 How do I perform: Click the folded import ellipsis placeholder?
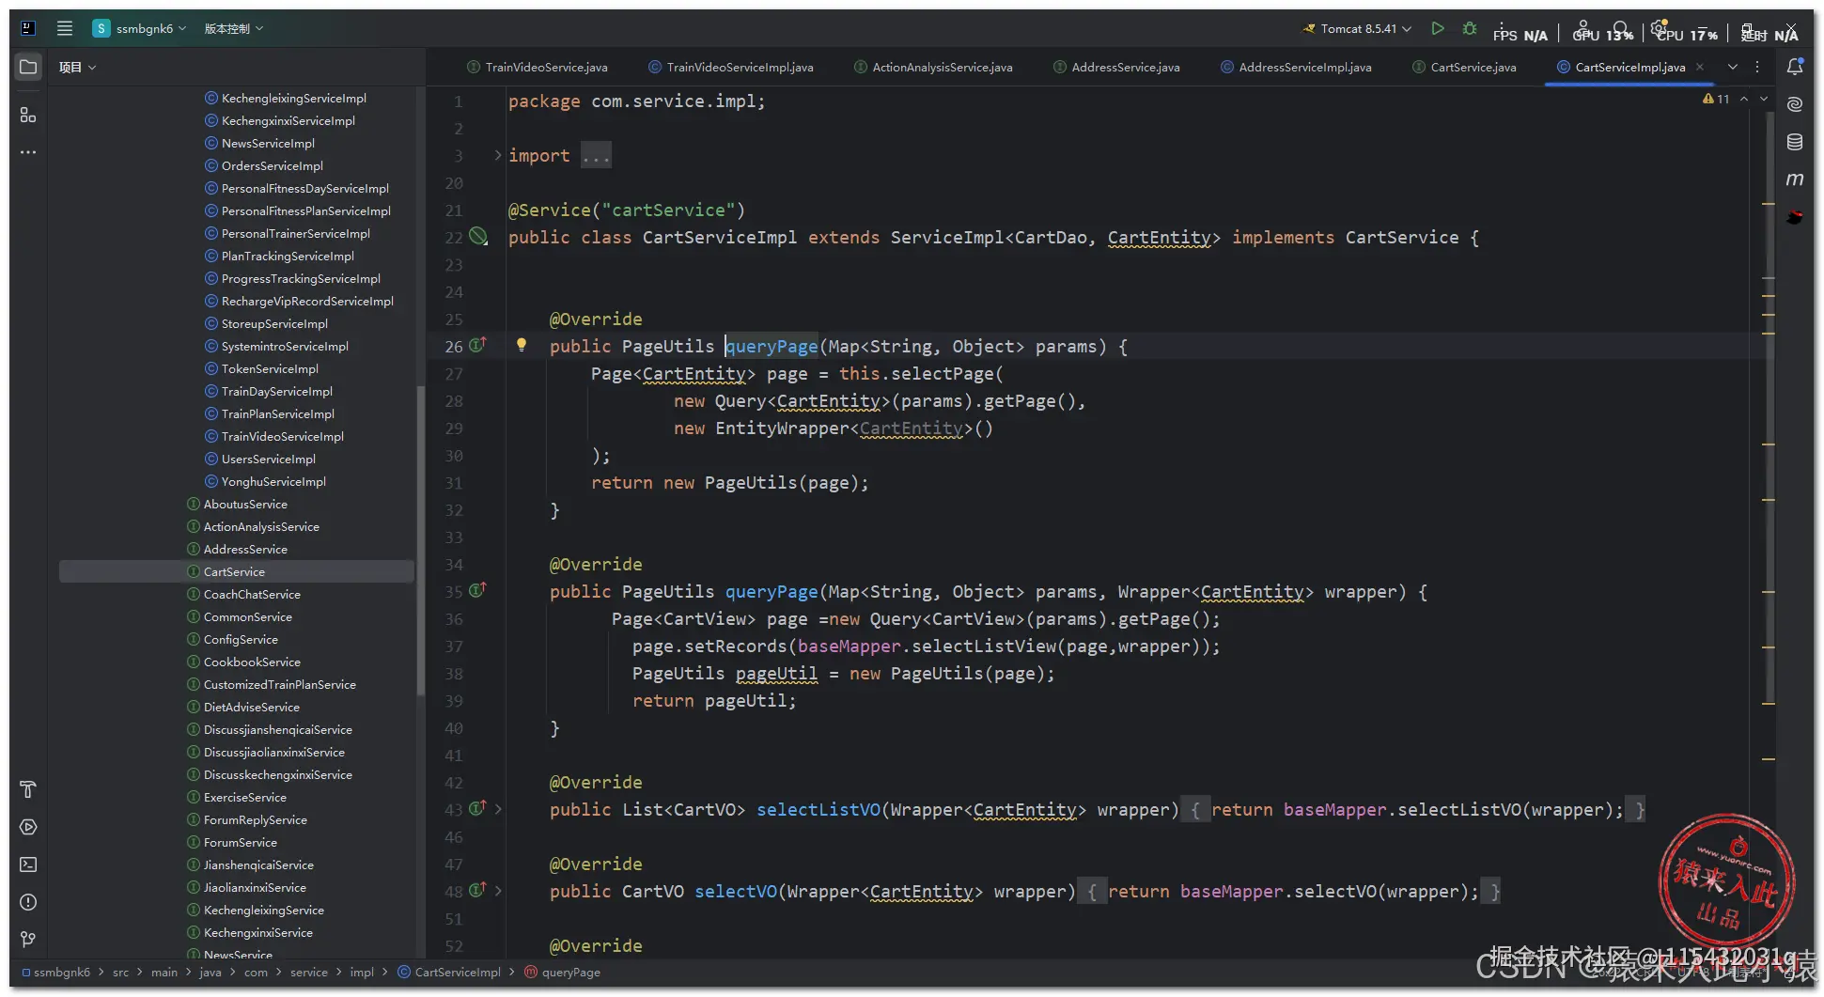point(596,156)
